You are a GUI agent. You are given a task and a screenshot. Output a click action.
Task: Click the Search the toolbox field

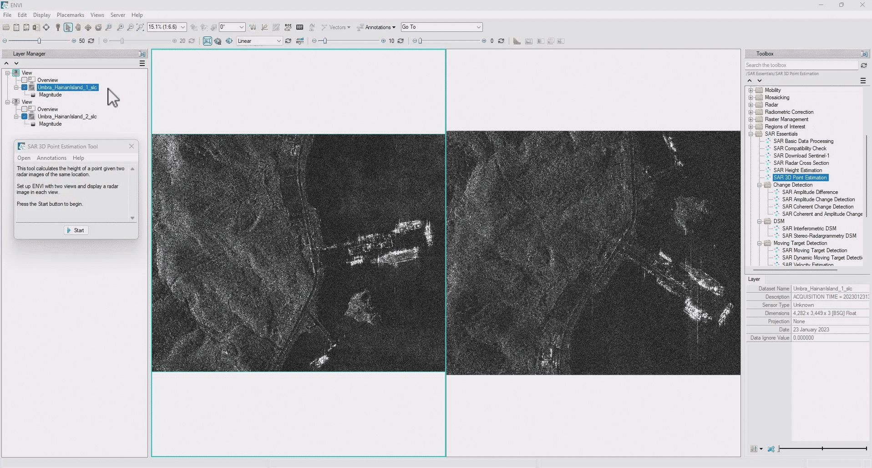pyautogui.click(x=801, y=65)
